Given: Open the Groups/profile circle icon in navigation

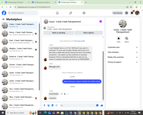Looking at the screenshot, I should [84, 13].
